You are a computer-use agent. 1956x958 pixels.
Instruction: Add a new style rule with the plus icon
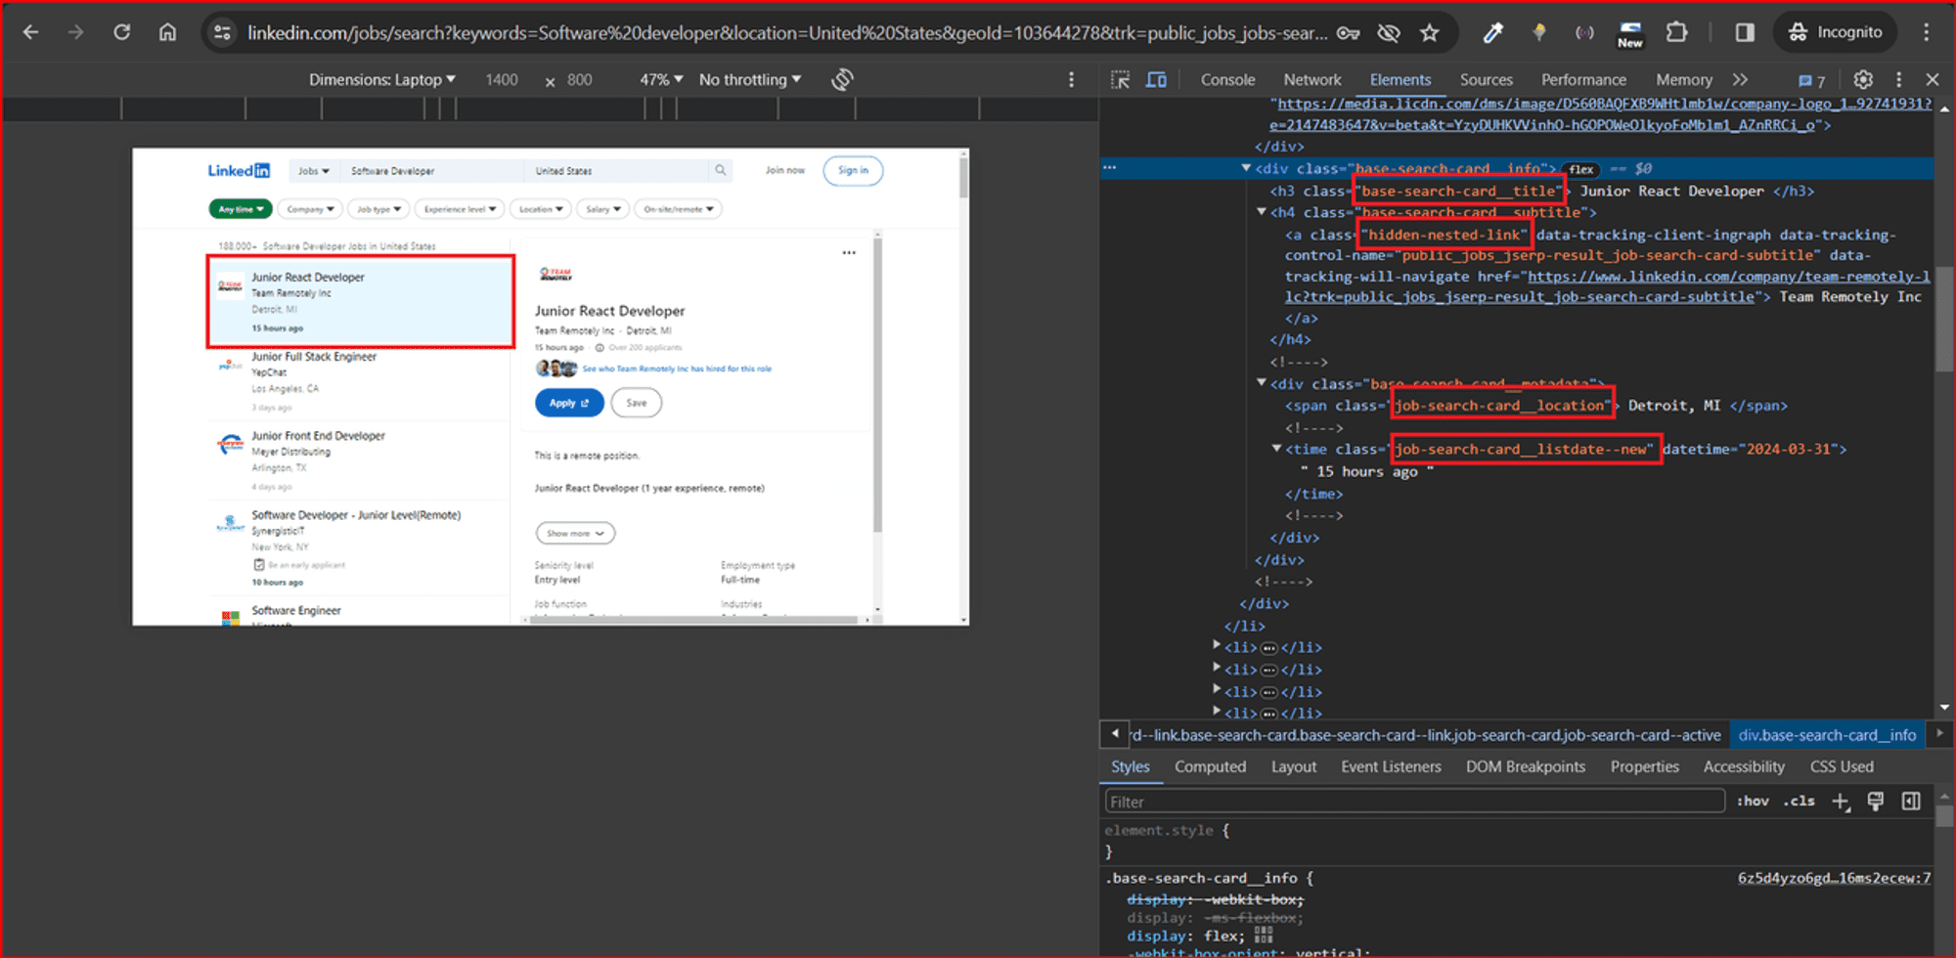point(1842,801)
